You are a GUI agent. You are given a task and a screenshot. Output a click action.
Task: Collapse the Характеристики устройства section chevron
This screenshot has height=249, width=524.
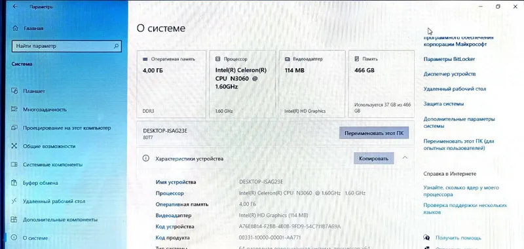(405, 157)
